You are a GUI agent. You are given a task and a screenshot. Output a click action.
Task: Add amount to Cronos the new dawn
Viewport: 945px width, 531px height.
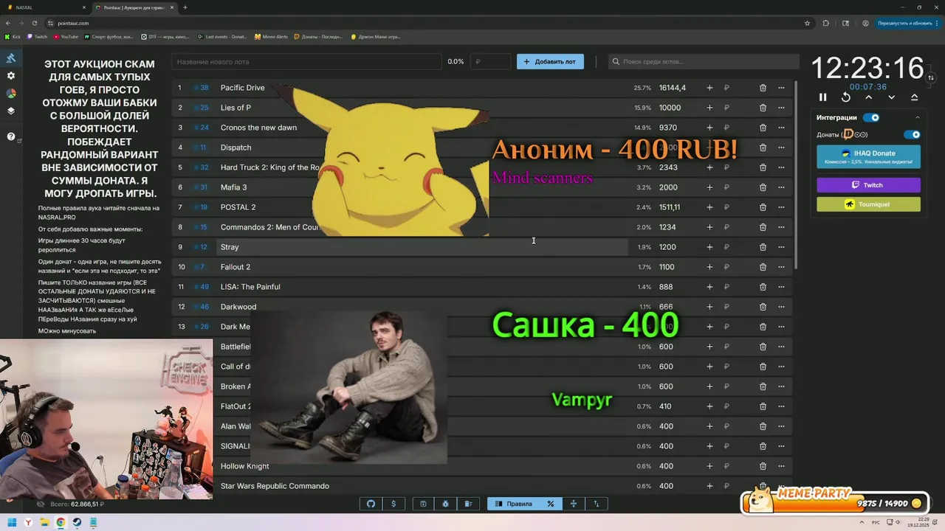click(x=709, y=128)
